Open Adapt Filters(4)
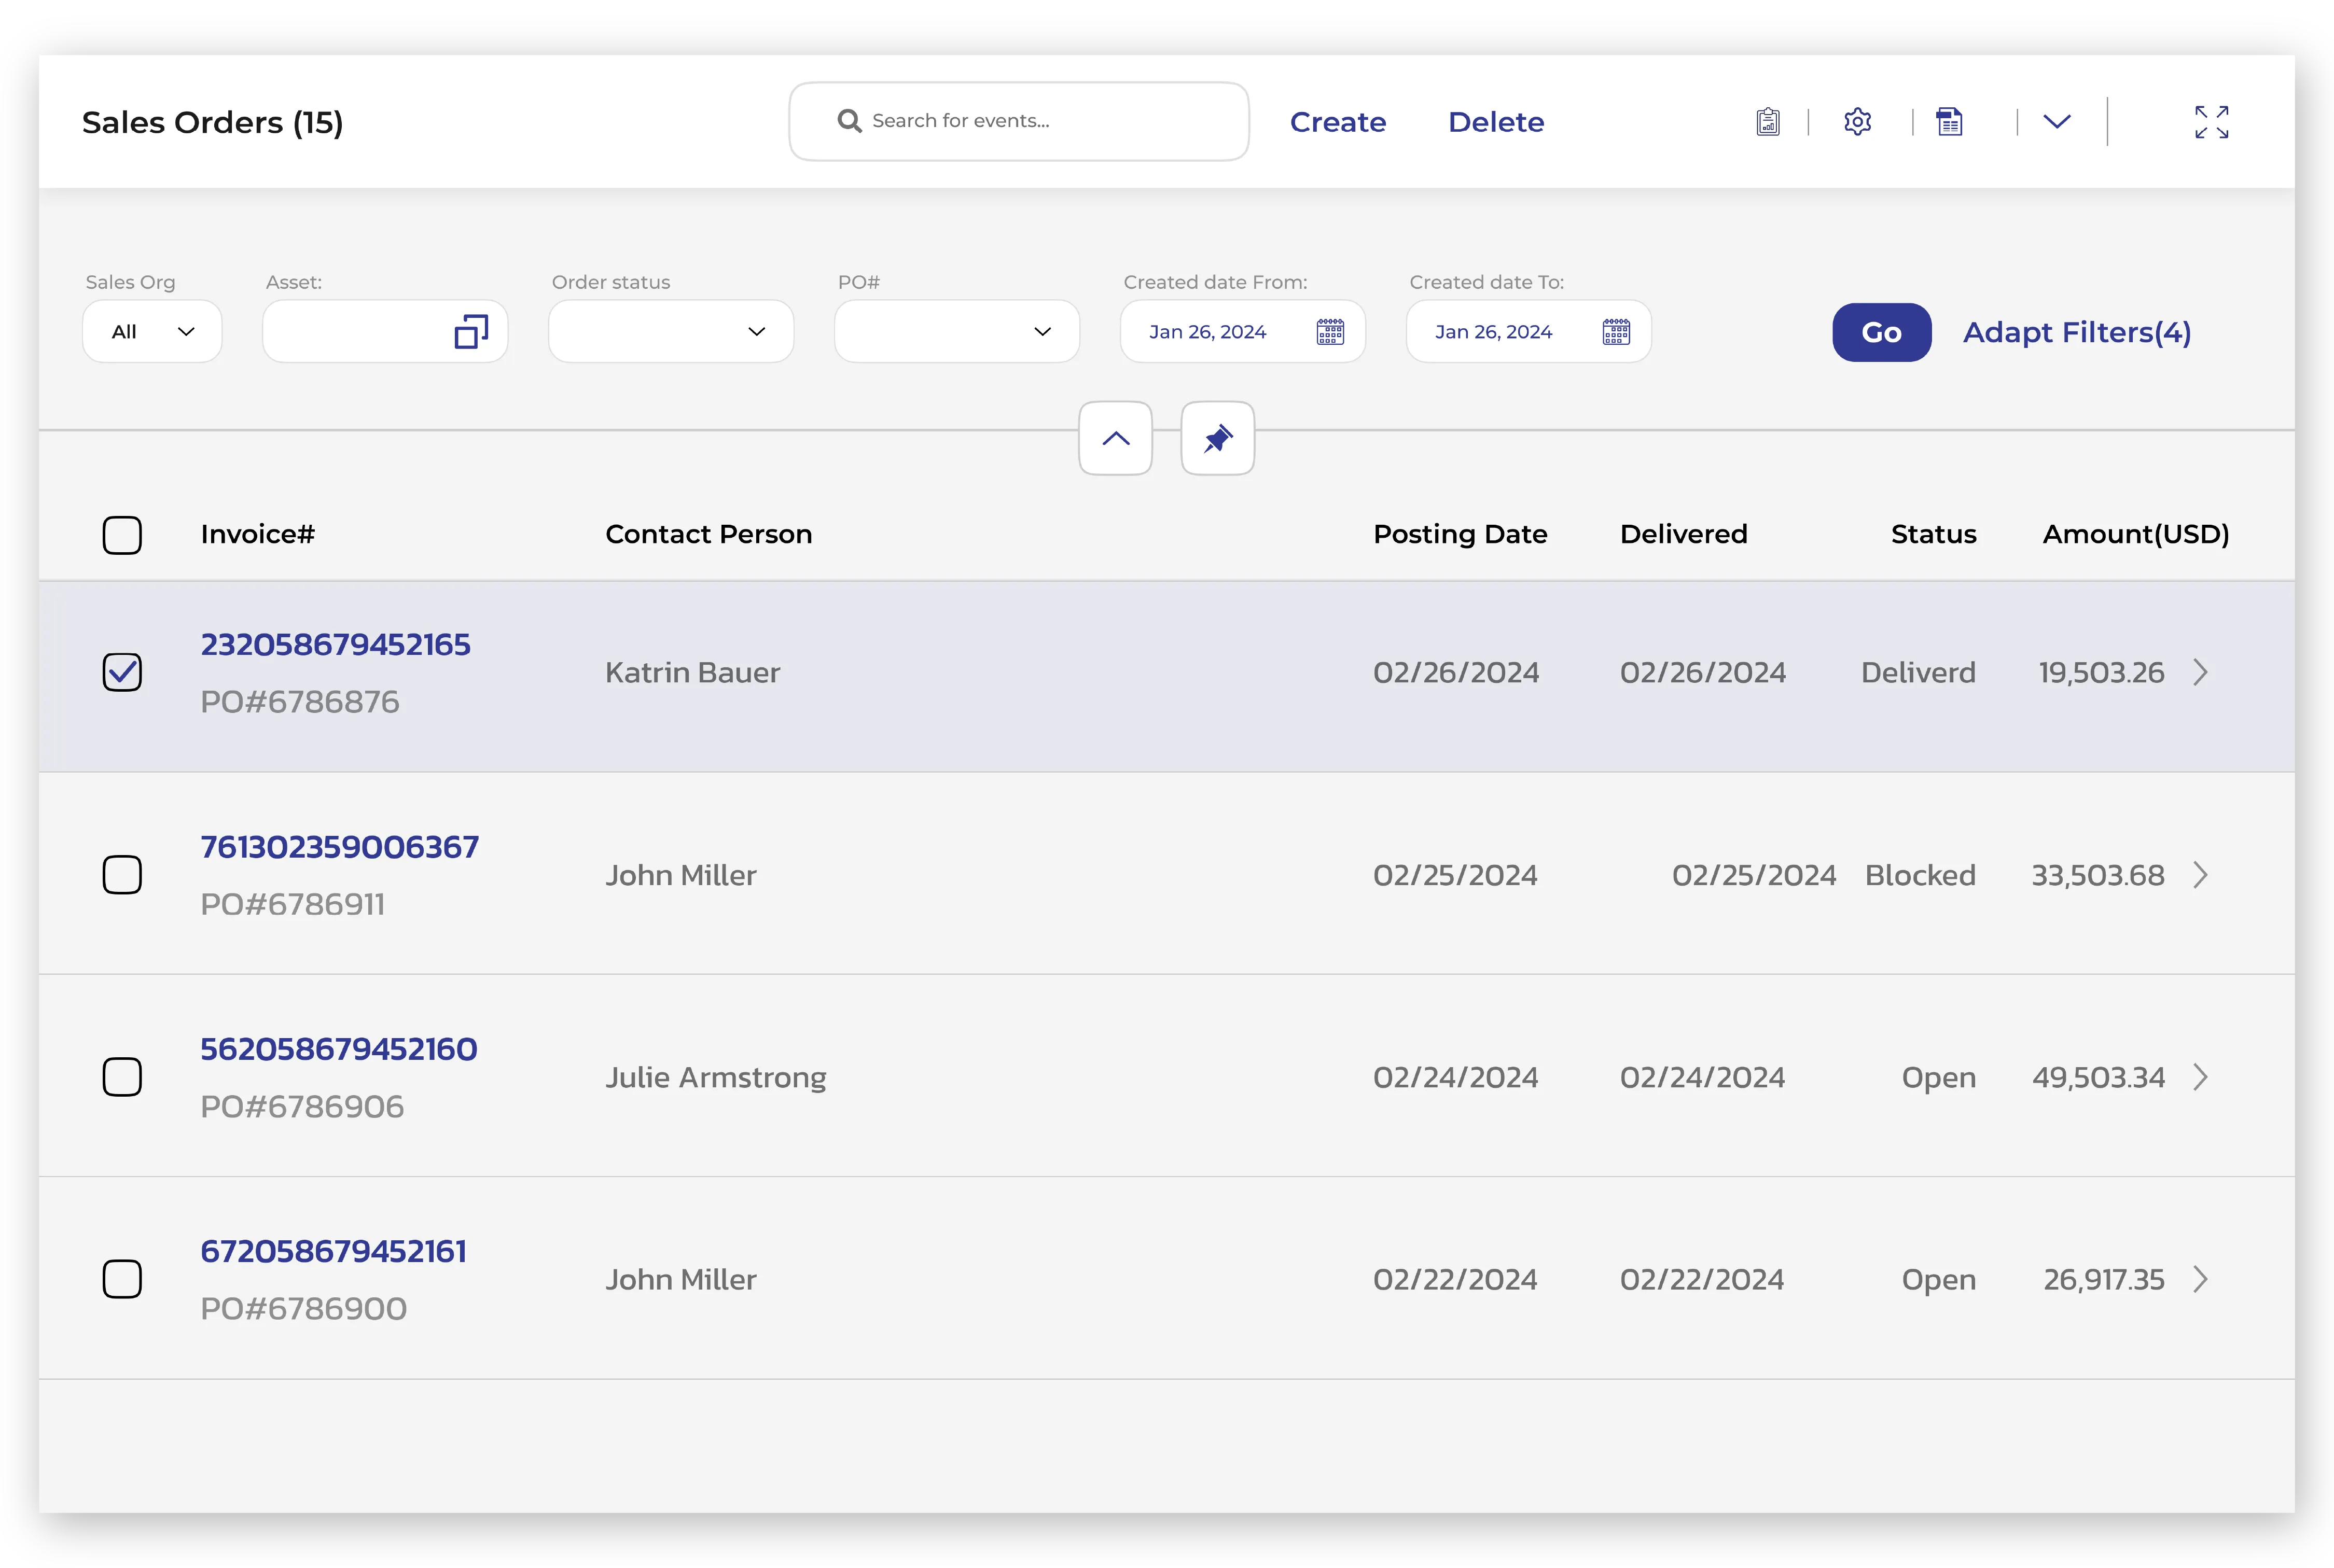2334x1568 pixels. 2076,332
